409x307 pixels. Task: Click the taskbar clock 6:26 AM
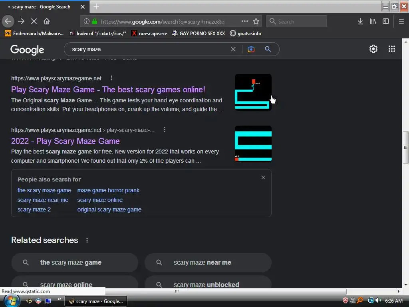click(394, 301)
